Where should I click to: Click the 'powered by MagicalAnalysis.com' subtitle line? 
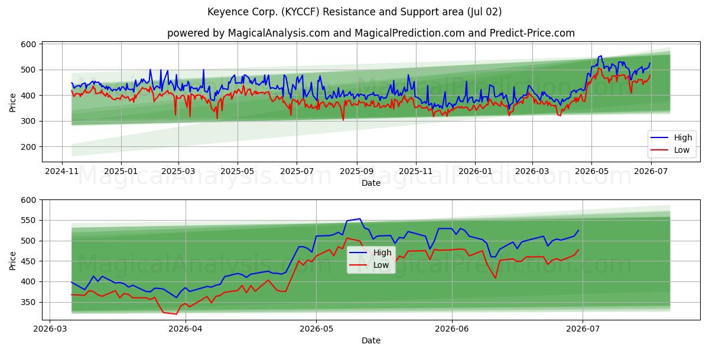[x=371, y=33]
